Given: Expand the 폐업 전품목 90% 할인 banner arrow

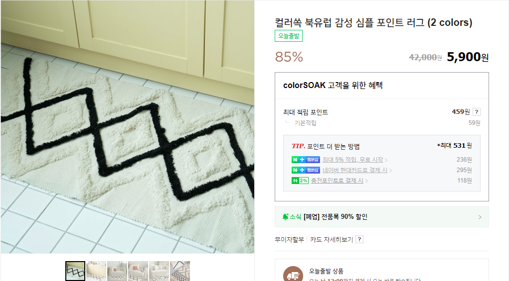Looking at the screenshot, I should [480, 217].
